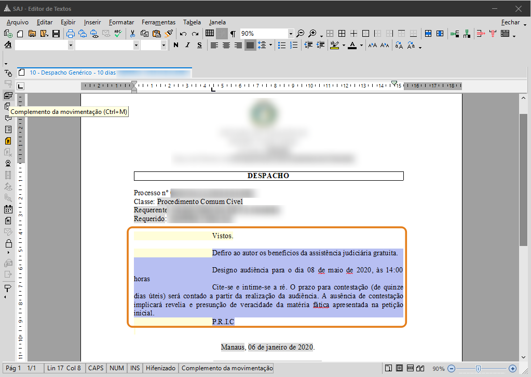Open the Ferramentas menu

[x=158, y=22]
